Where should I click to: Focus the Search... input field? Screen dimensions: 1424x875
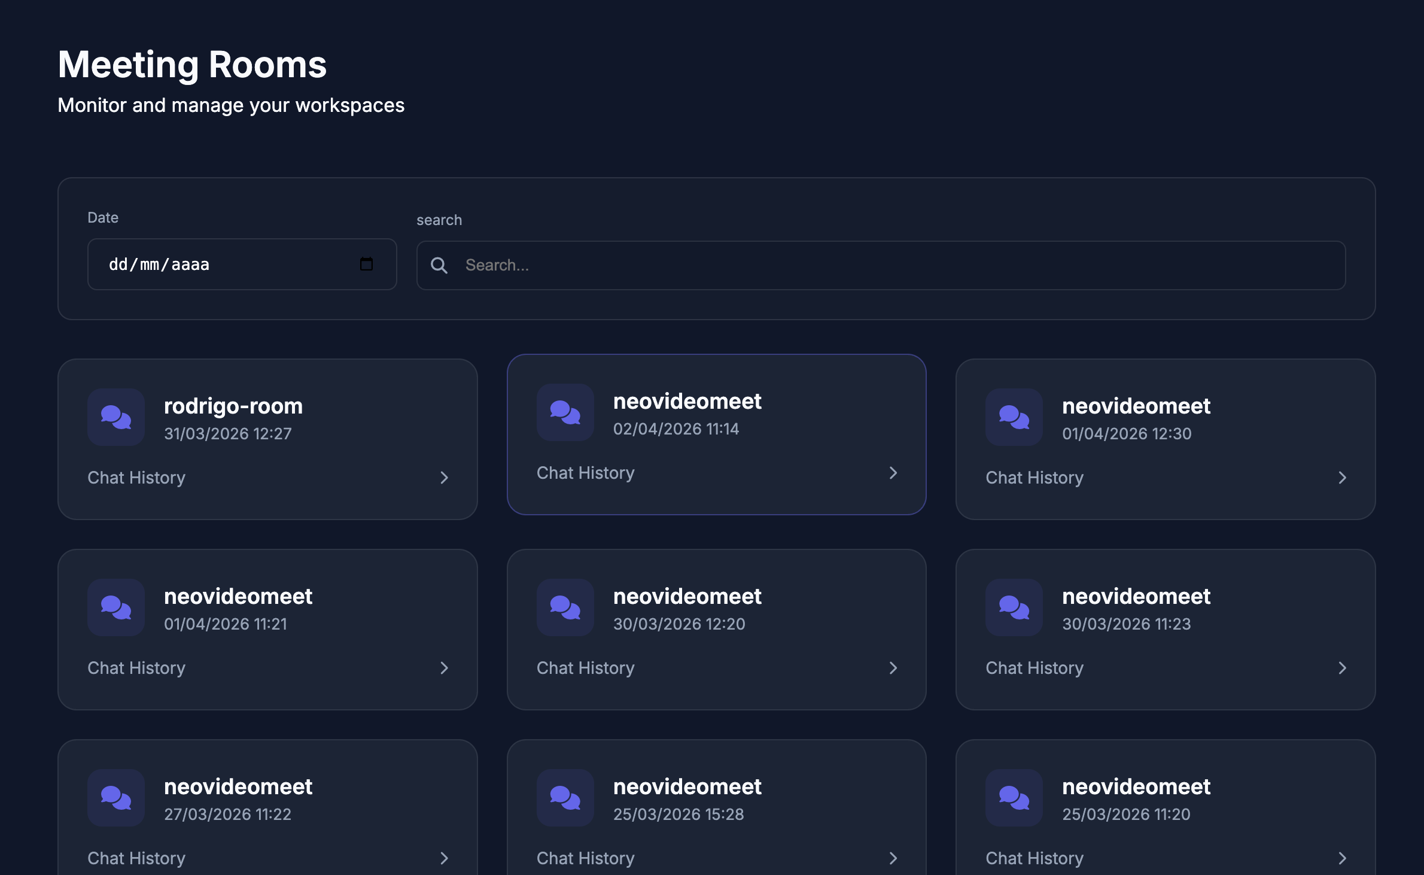(881, 265)
